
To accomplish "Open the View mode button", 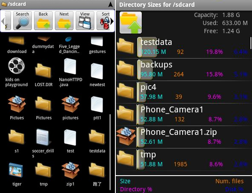I will [x=85, y=20].
